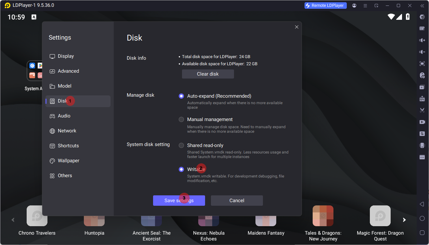Open the Display settings tab
Screen dimensions: 429x245
click(78, 56)
